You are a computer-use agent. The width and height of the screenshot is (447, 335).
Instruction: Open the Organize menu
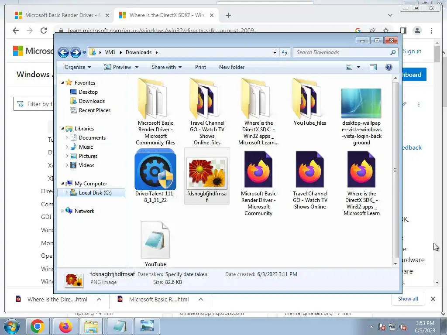coord(78,67)
